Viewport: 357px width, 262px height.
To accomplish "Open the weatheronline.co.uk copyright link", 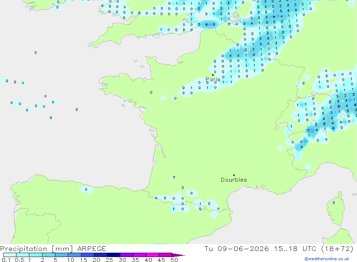I will tap(327, 259).
